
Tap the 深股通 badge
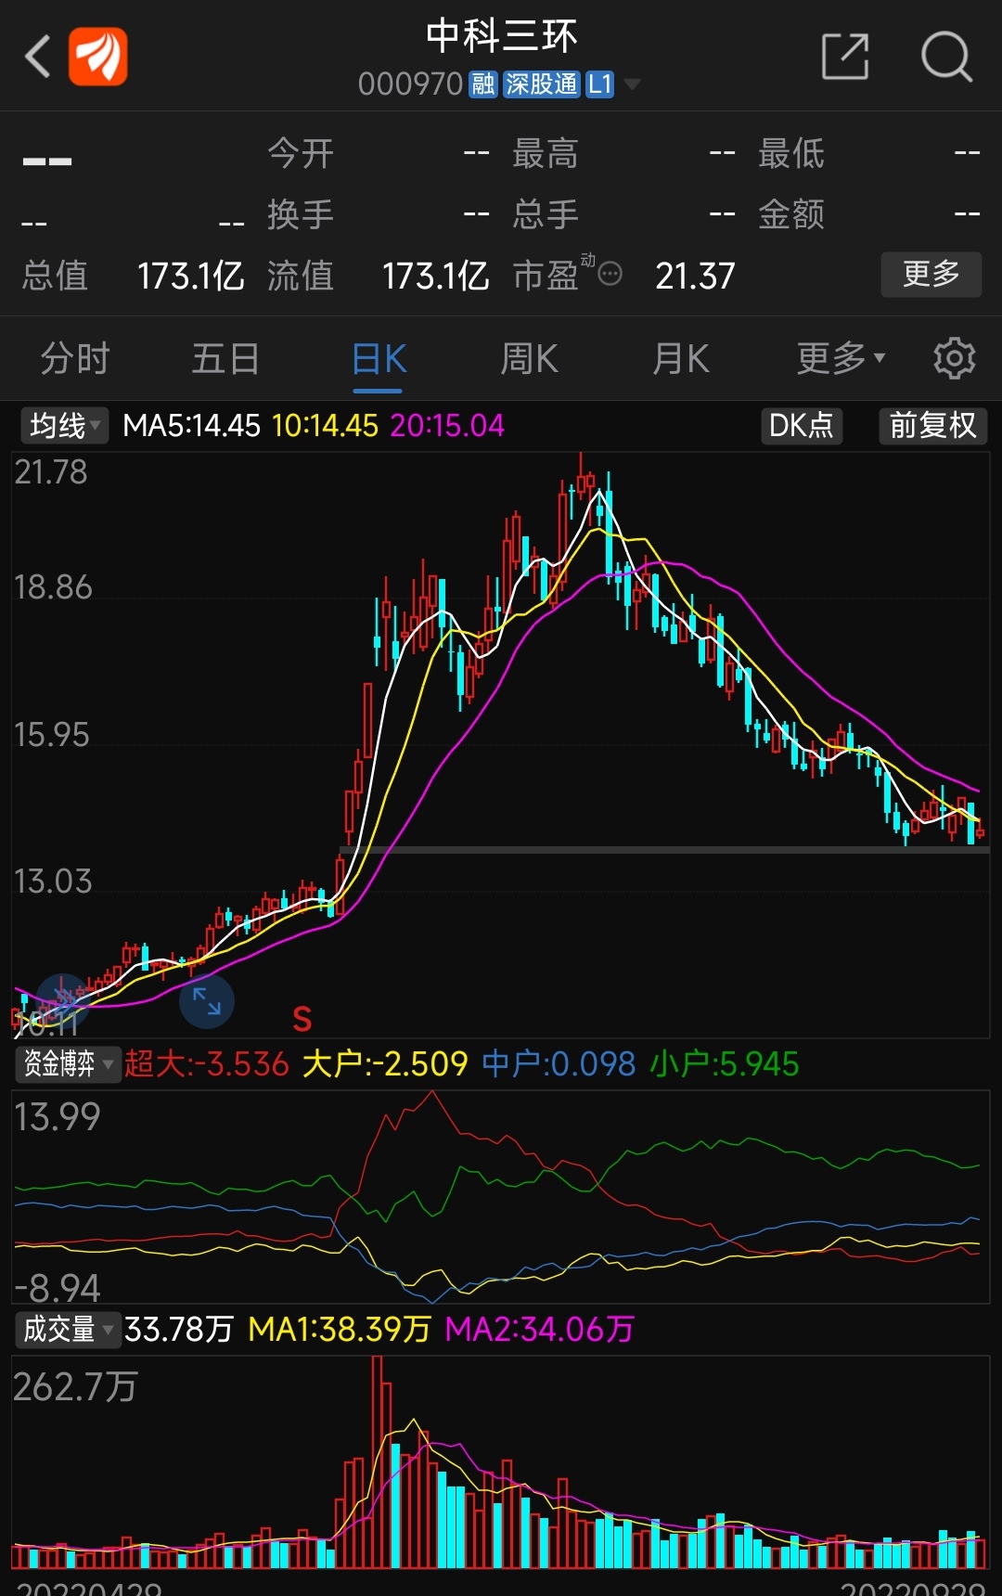point(542,84)
